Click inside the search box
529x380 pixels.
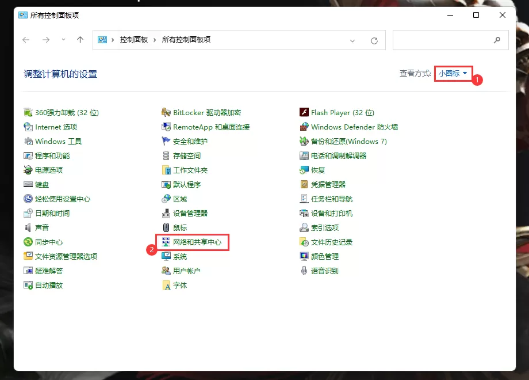(x=448, y=40)
